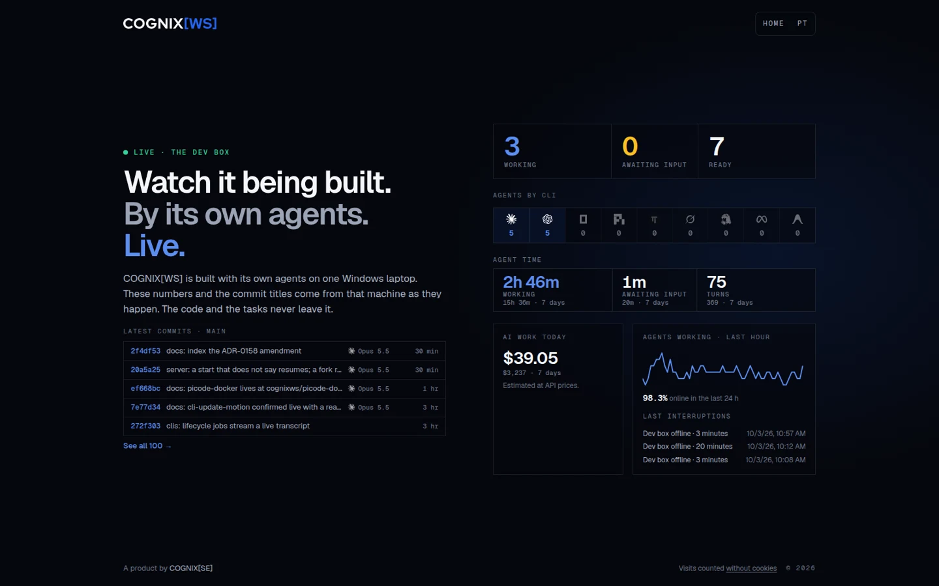Click the starburst icon on commit 7e77d34 row
The image size is (939, 586).
pos(351,408)
